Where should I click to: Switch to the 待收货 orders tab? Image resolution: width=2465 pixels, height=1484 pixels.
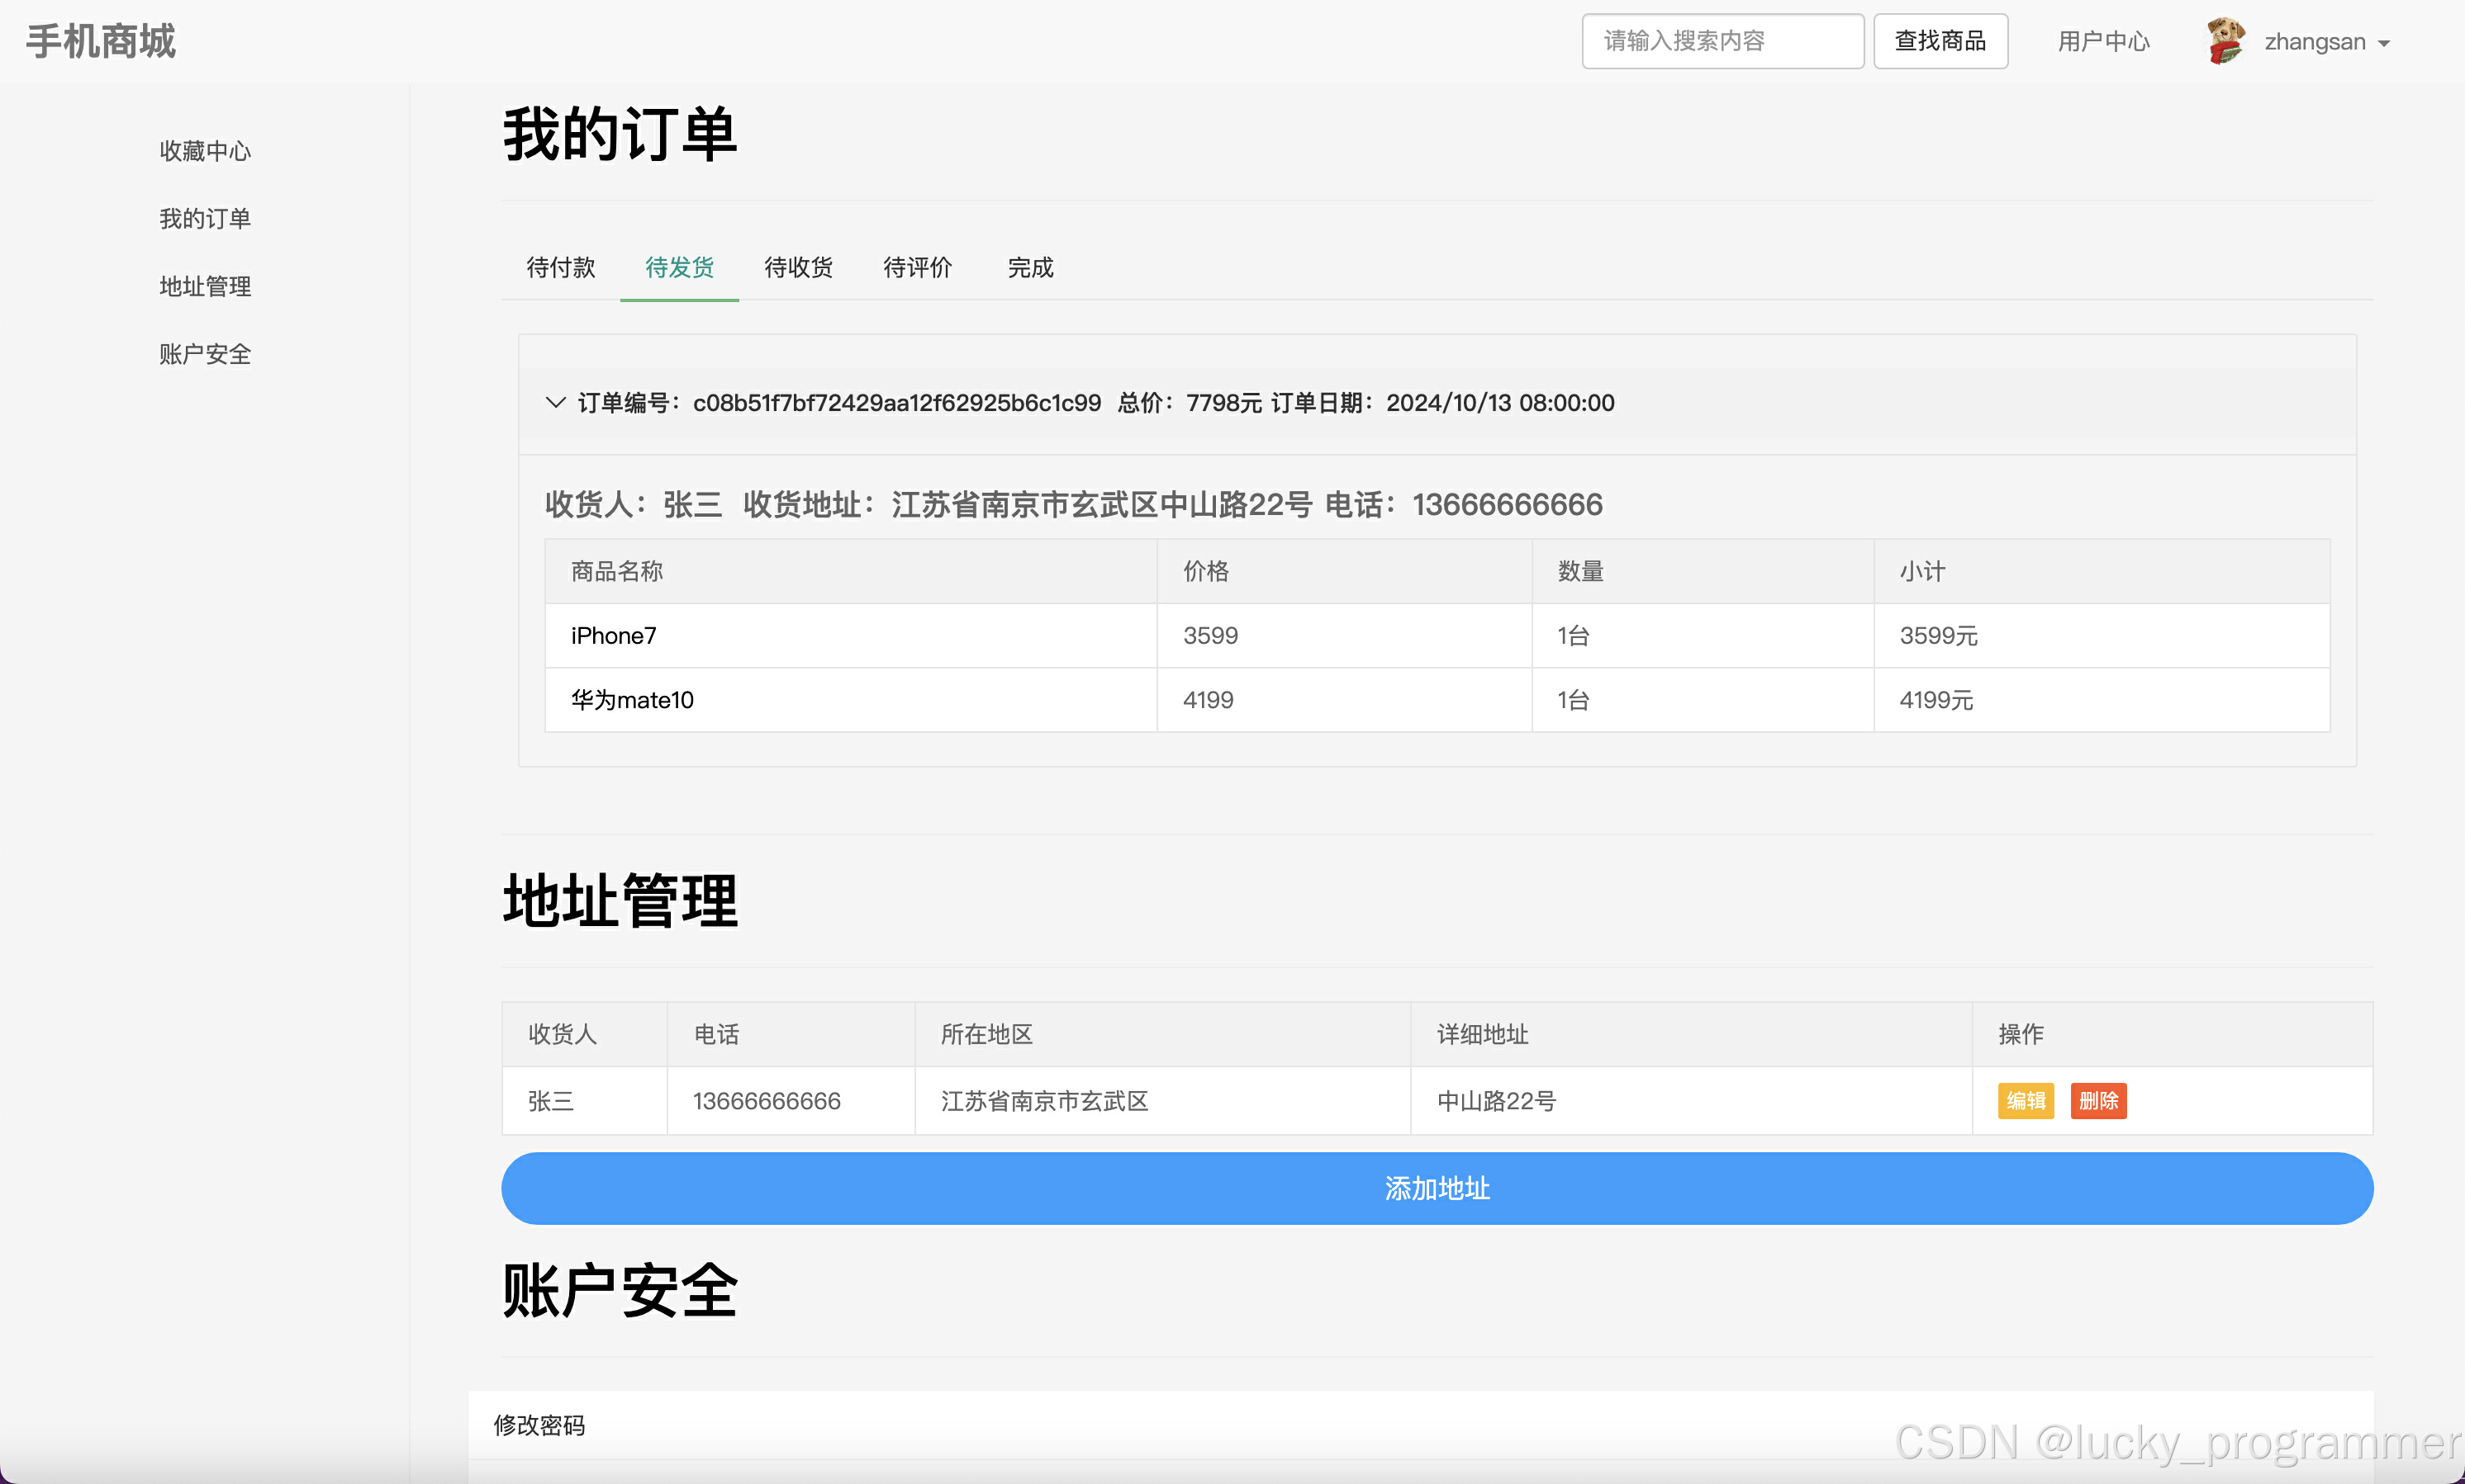(x=798, y=267)
